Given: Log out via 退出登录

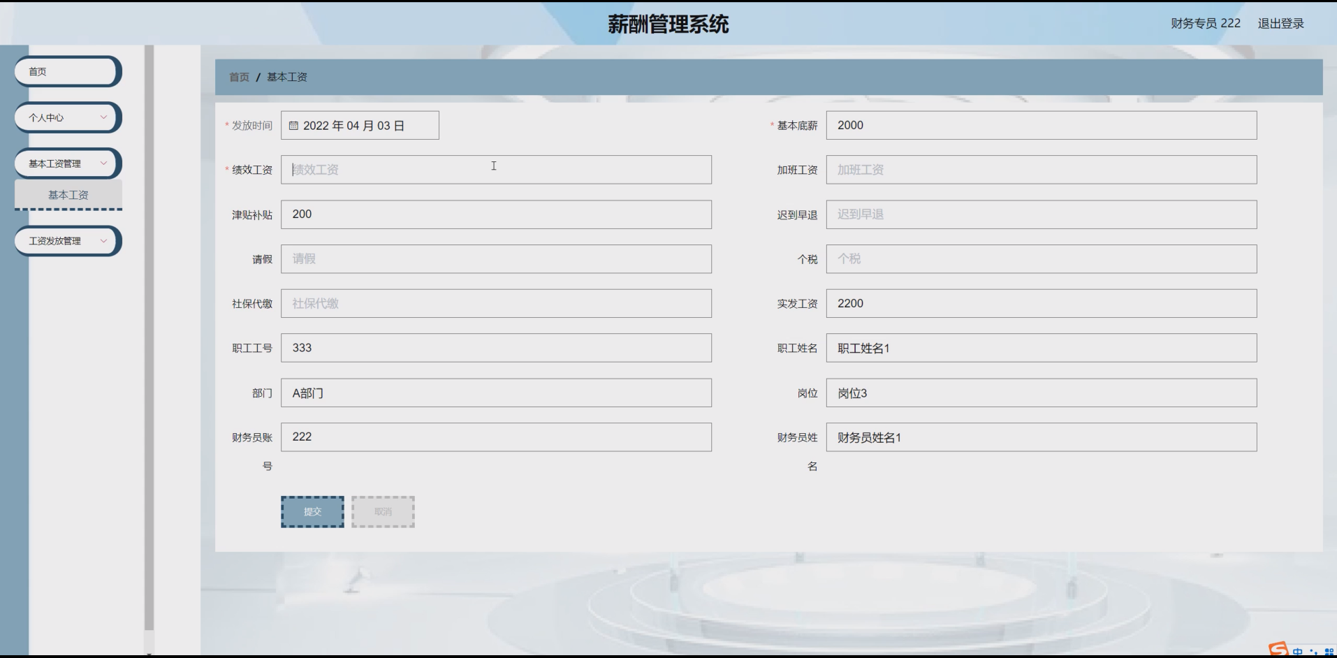Looking at the screenshot, I should pos(1280,24).
